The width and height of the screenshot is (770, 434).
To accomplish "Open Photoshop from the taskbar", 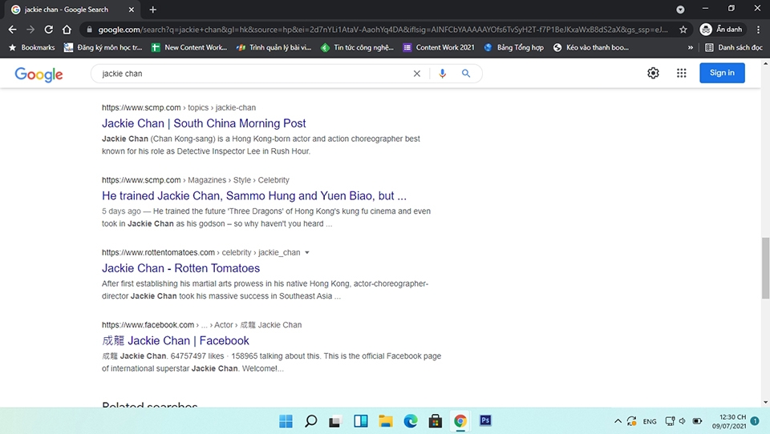I will [485, 420].
